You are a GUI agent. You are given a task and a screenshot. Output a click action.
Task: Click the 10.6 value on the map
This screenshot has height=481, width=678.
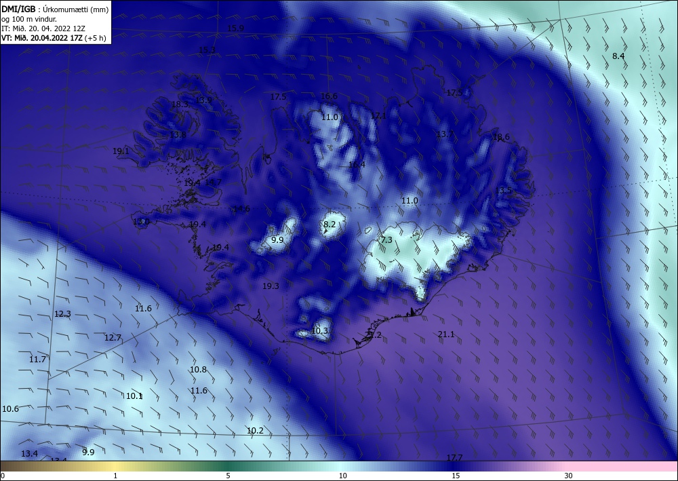(x=10, y=409)
